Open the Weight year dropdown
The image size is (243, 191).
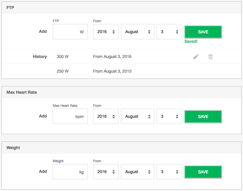(x=106, y=172)
